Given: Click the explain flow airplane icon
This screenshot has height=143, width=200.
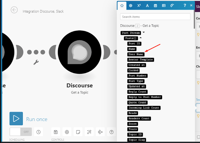Looking at the screenshot, I should pos(100,132).
